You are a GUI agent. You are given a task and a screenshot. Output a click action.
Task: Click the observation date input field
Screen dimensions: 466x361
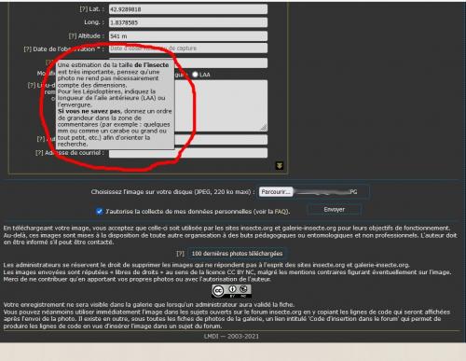click(x=188, y=49)
